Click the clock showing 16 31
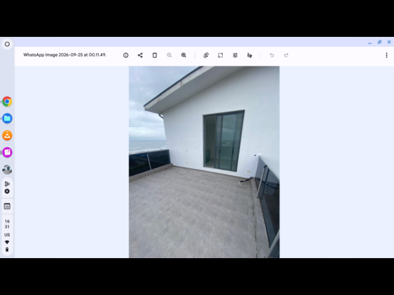 7,224
